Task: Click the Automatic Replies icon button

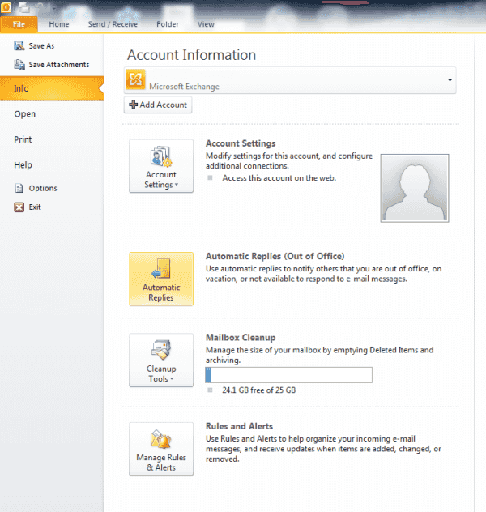Action: pyautogui.click(x=161, y=279)
